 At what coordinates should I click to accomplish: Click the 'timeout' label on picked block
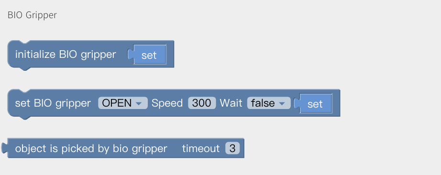201,148
